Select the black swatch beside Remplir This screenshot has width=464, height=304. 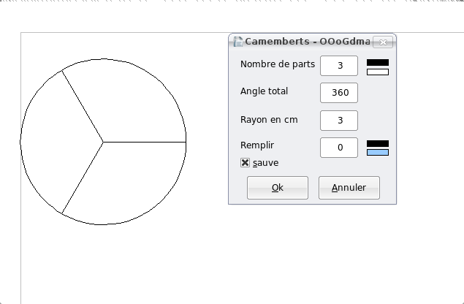tap(377, 143)
